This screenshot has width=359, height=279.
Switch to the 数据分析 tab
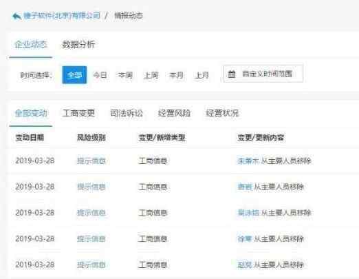[x=78, y=44]
